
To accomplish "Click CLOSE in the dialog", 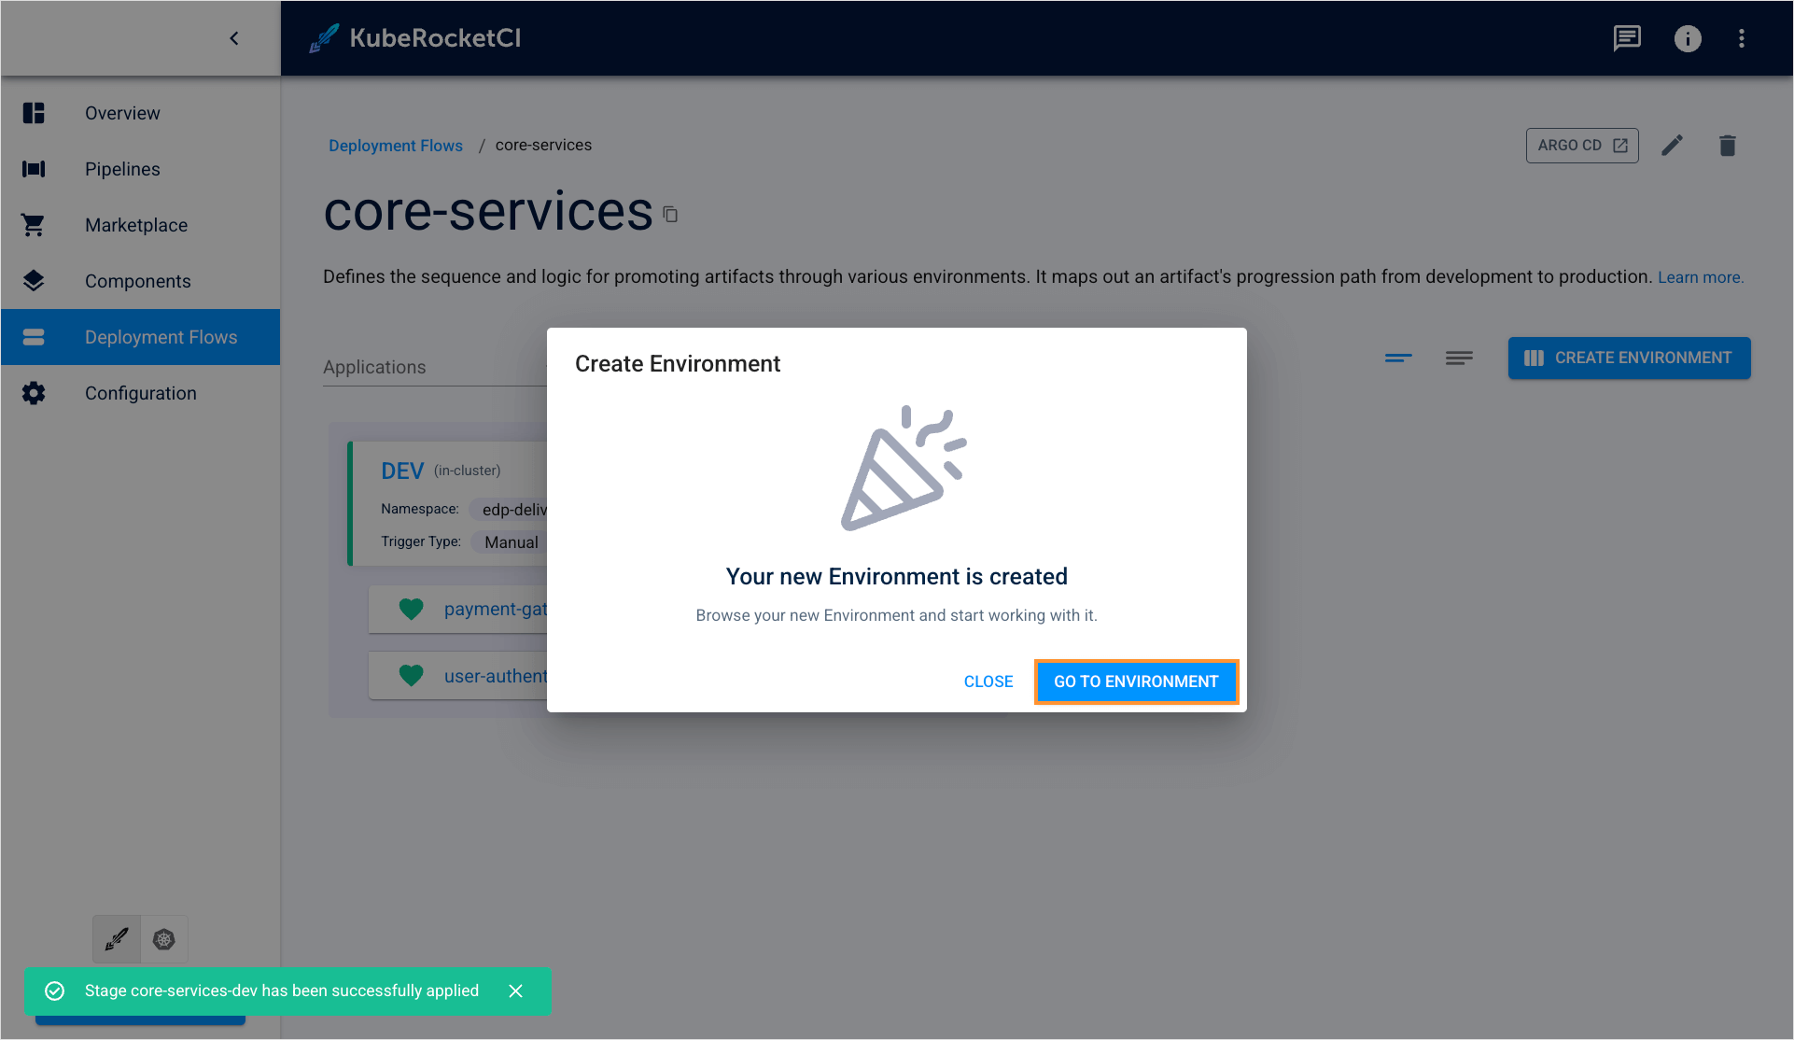I will (x=988, y=682).
